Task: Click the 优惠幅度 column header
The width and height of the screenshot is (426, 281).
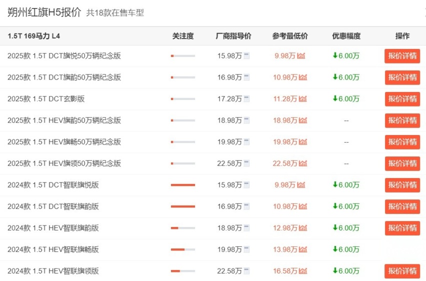Action: click(x=346, y=36)
